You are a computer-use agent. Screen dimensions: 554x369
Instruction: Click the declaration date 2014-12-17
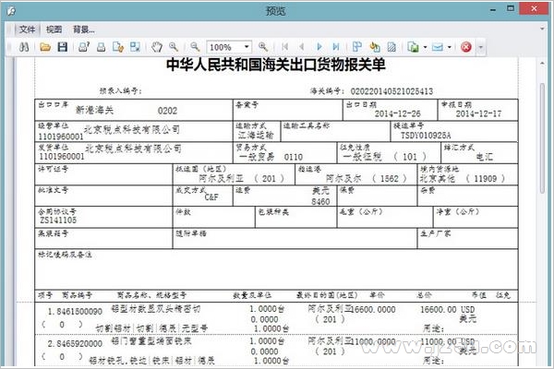pyautogui.click(x=478, y=113)
